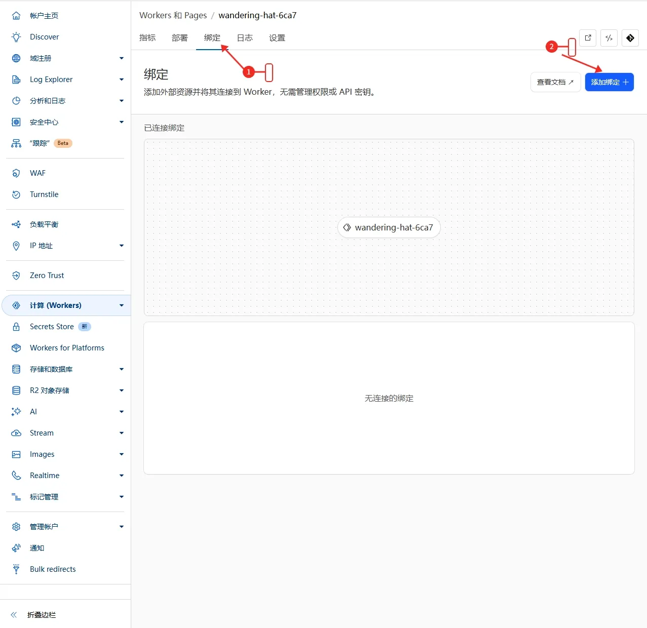647x628 pixels.
Task: Open the external link icon button
Action: 588,38
